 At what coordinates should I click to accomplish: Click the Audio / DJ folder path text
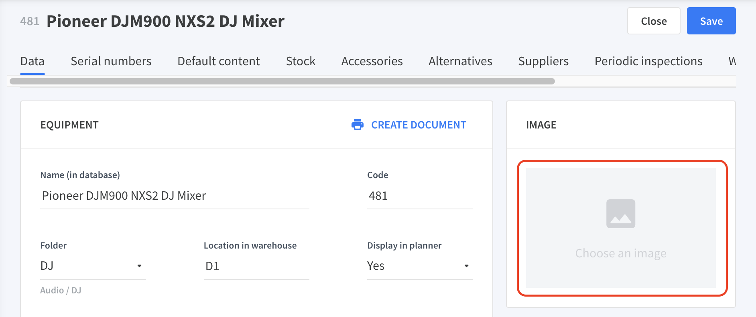(61, 290)
